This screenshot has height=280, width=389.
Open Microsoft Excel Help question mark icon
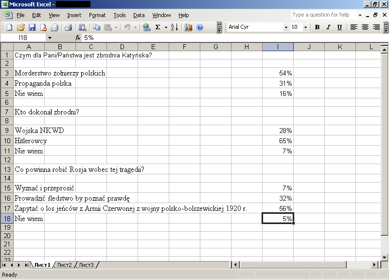click(x=200, y=27)
